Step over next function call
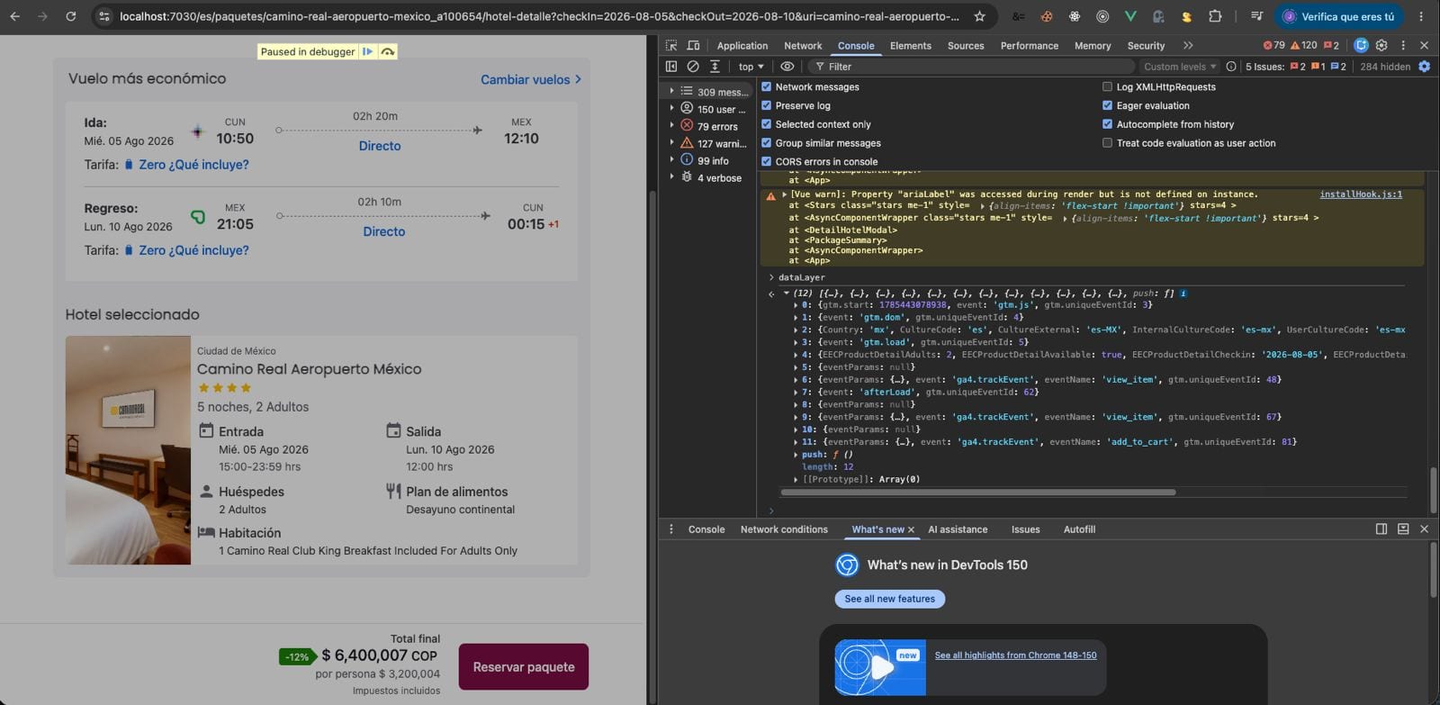 click(x=388, y=51)
